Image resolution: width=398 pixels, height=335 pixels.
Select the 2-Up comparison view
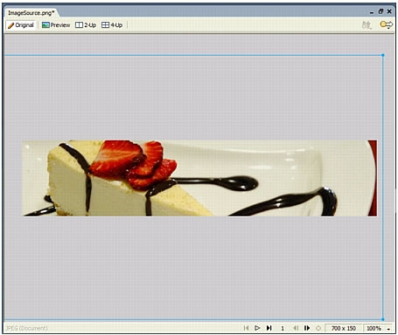point(86,25)
